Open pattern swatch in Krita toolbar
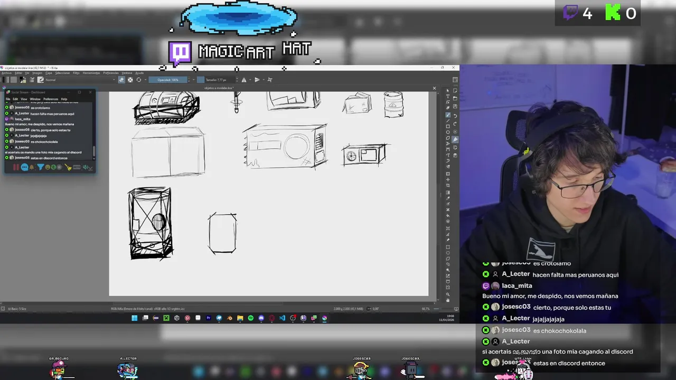676x380 pixels. point(14,80)
